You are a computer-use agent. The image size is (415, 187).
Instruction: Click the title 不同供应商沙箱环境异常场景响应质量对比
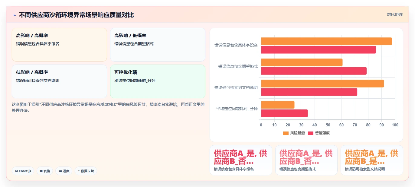point(76,15)
